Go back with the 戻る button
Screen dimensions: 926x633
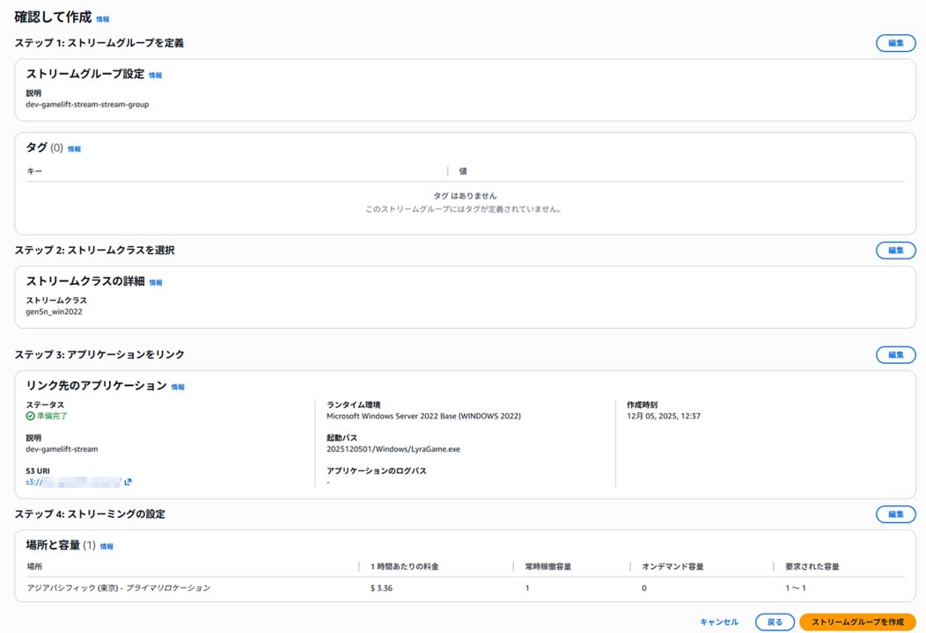click(x=775, y=622)
